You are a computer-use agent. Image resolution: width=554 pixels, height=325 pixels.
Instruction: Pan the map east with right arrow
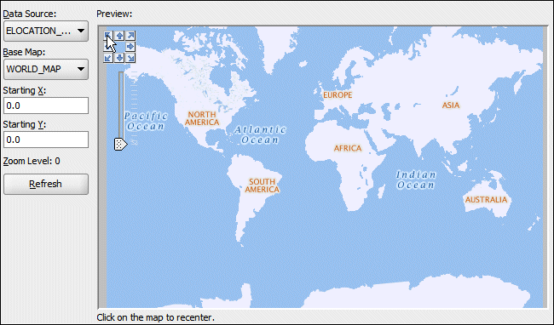130,47
